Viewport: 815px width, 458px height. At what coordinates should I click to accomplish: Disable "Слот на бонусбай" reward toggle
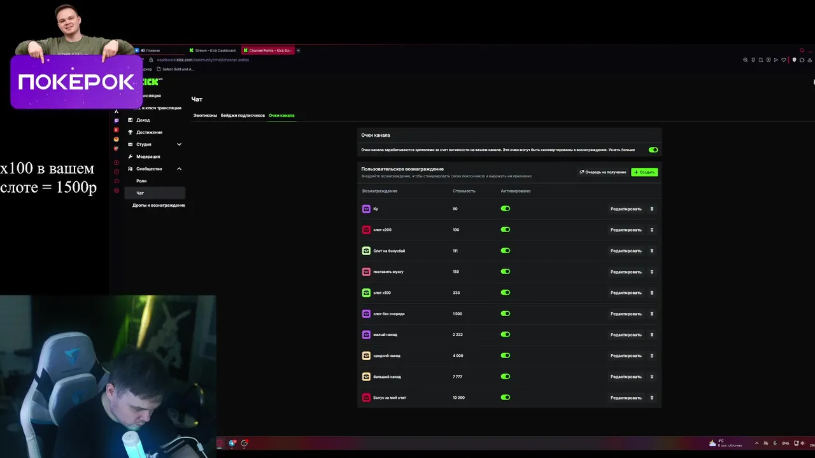point(506,251)
